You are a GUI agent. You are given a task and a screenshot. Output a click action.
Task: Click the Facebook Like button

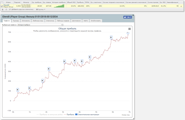[x=128, y=17]
